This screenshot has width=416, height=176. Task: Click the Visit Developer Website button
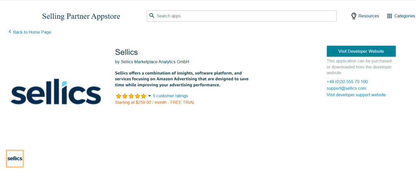coord(361,51)
